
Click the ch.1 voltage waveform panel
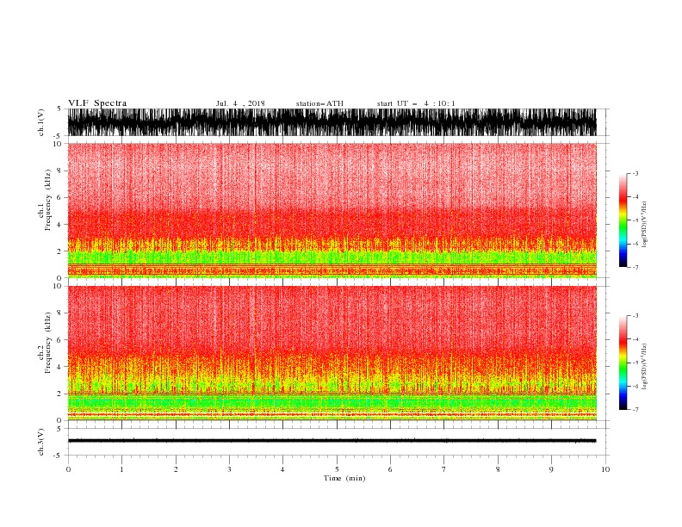[x=332, y=122]
